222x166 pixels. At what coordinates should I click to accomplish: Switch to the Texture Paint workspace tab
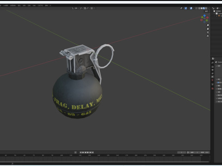click(x=13, y=6)
